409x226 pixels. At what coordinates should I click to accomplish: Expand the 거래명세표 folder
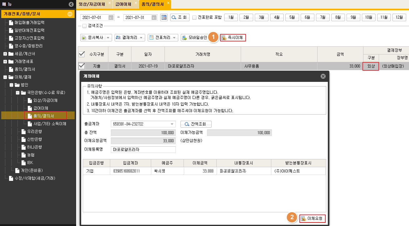(5, 61)
